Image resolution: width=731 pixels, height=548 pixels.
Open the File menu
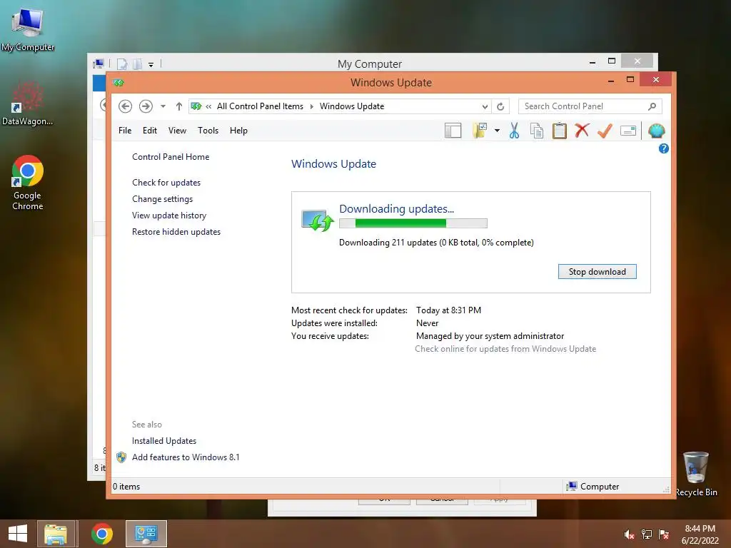(124, 131)
